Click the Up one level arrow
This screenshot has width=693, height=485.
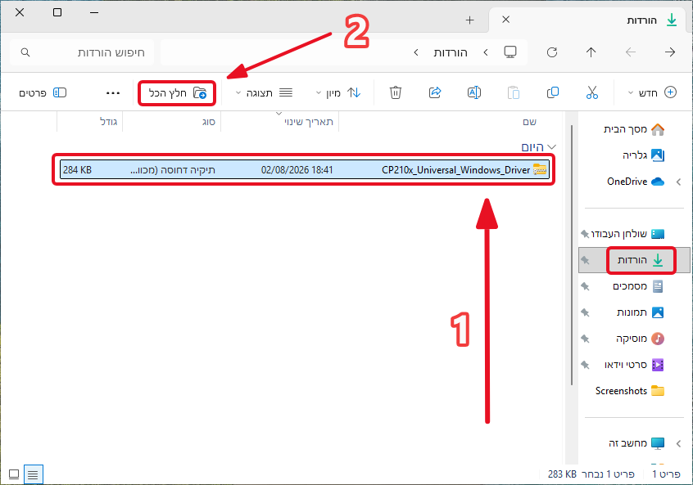click(591, 52)
